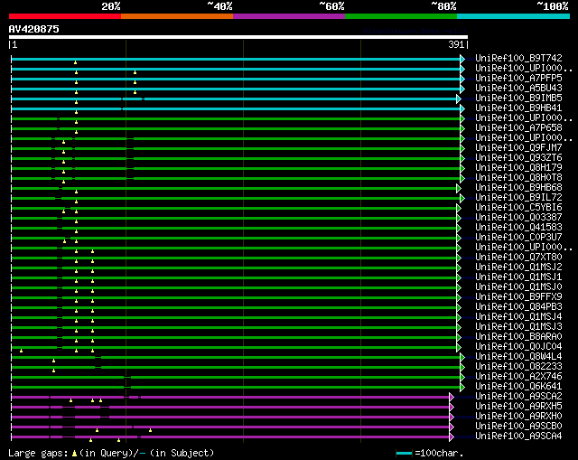Click the UniRef100_B9IL72 label
Screen dimensions: 578x460
click(518, 198)
